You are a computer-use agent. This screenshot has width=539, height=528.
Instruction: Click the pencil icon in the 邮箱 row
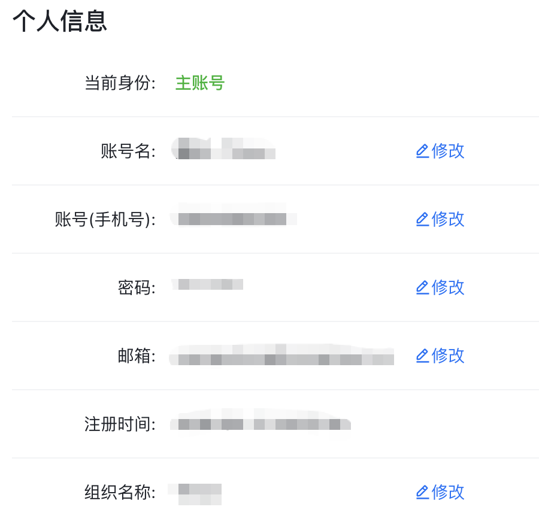(422, 356)
